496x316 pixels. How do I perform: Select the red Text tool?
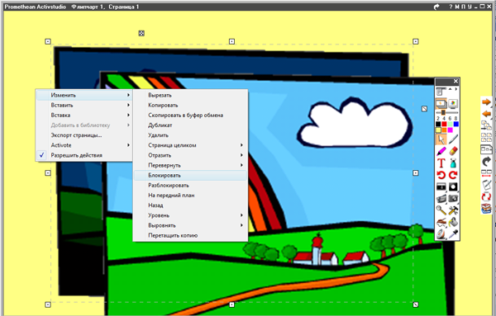pyautogui.click(x=441, y=163)
